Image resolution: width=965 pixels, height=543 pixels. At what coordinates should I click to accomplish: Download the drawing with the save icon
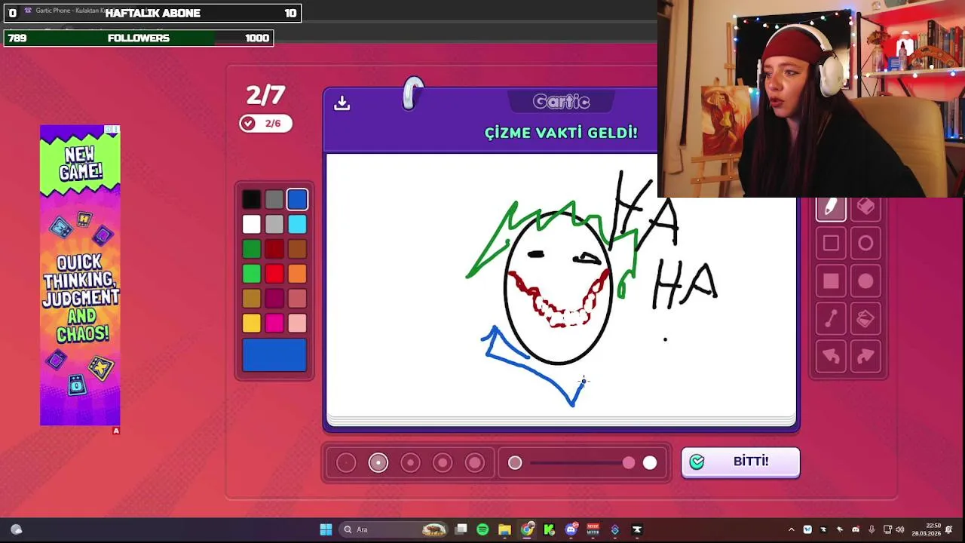pos(342,103)
